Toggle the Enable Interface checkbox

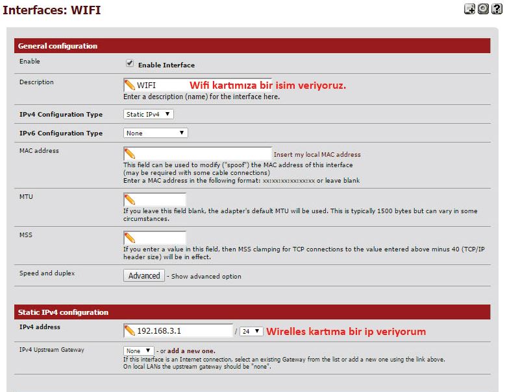point(130,64)
